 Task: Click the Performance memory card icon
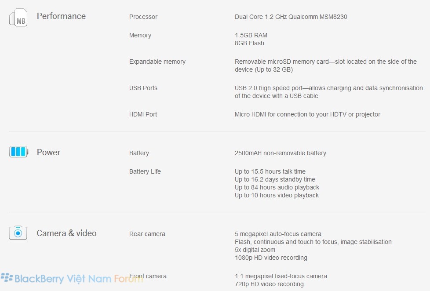[x=18, y=17]
